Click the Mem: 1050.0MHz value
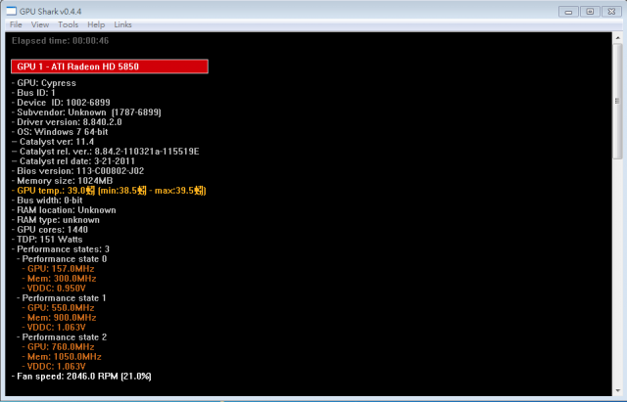This screenshot has height=402, width=627. point(62,357)
